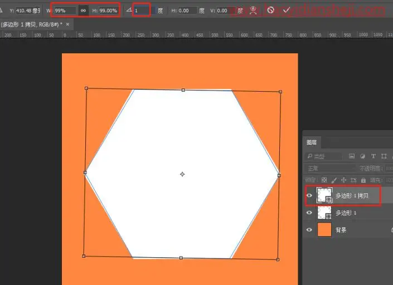393x285 pixels.
Task: Click the bottom-right transform handle
Action: coord(278,259)
